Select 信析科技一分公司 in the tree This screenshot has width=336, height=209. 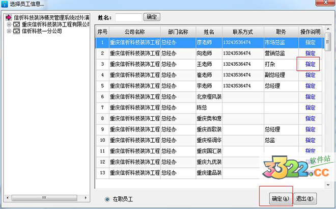tap(42, 31)
